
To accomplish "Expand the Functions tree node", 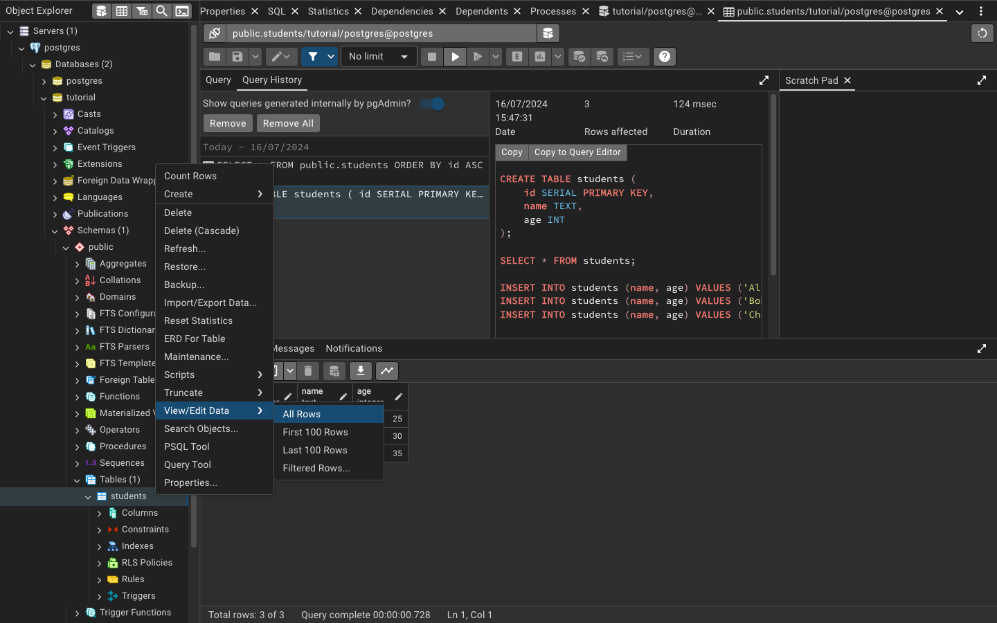I will (x=78, y=397).
